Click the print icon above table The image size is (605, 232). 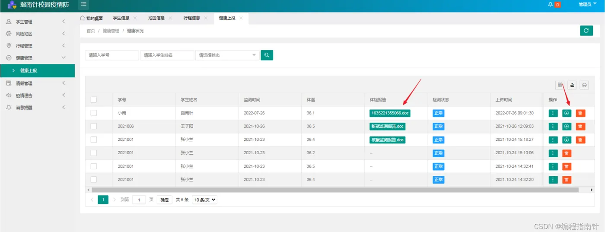click(584, 85)
